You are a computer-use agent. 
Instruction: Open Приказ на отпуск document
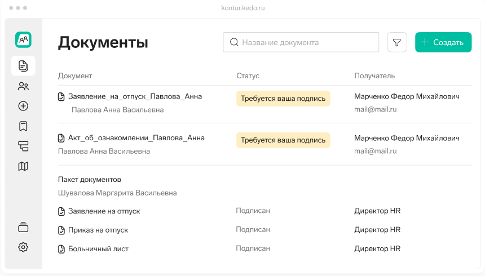click(98, 230)
